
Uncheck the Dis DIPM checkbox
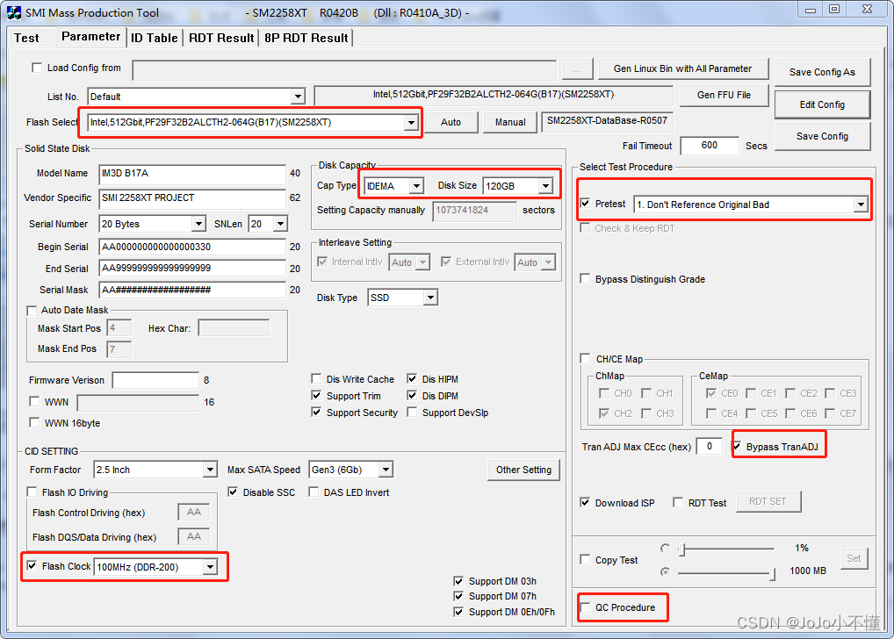412,396
